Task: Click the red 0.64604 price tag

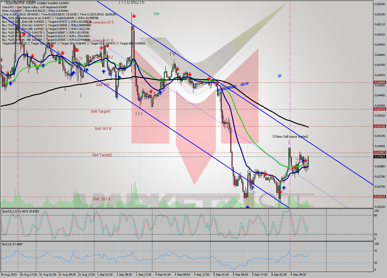Action: tap(380, 82)
